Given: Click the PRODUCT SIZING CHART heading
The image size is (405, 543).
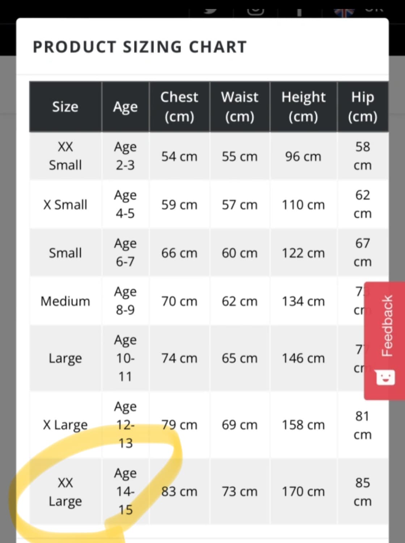Looking at the screenshot, I should (140, 46).
